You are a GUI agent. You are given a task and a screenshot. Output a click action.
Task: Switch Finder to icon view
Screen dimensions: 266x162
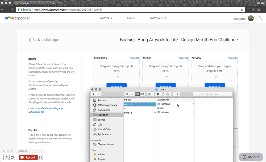pos(127,94)
